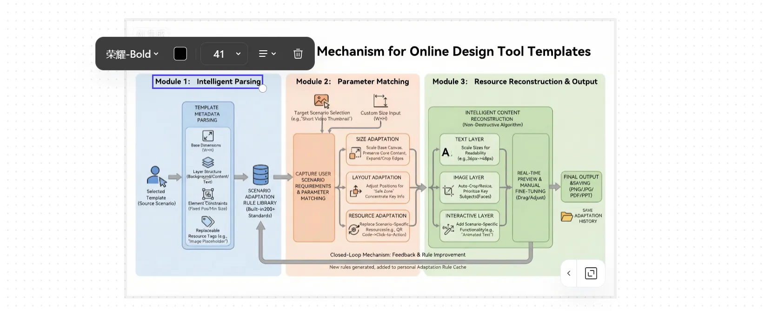
Task: Open the 荣耀-Bold font family dropdown
Action: click(132, 54)
